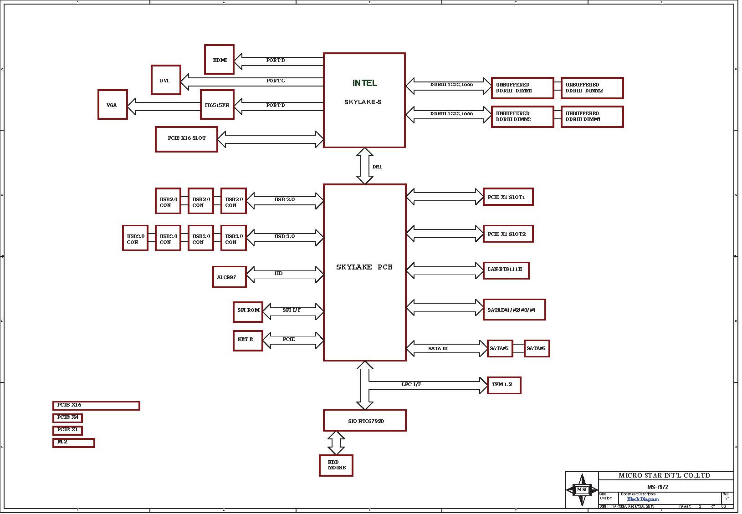Click the INTEL text in the CPU block

point(364,83)
